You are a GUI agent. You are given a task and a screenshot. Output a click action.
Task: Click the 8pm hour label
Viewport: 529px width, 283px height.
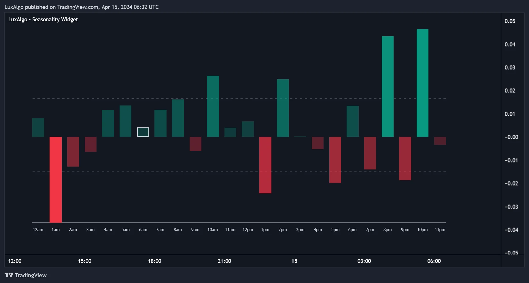[x=388, y=230]
